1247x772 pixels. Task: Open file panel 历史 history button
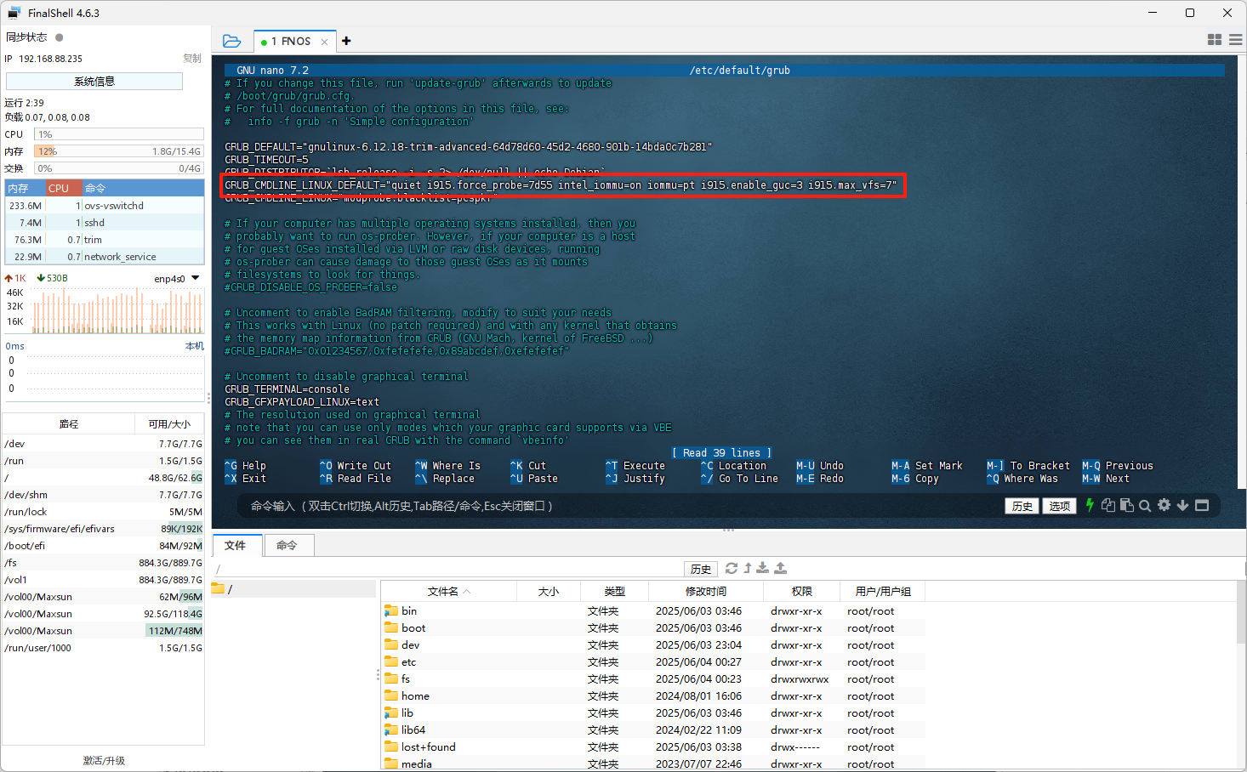pyautogui.click(x=701, y=569)
